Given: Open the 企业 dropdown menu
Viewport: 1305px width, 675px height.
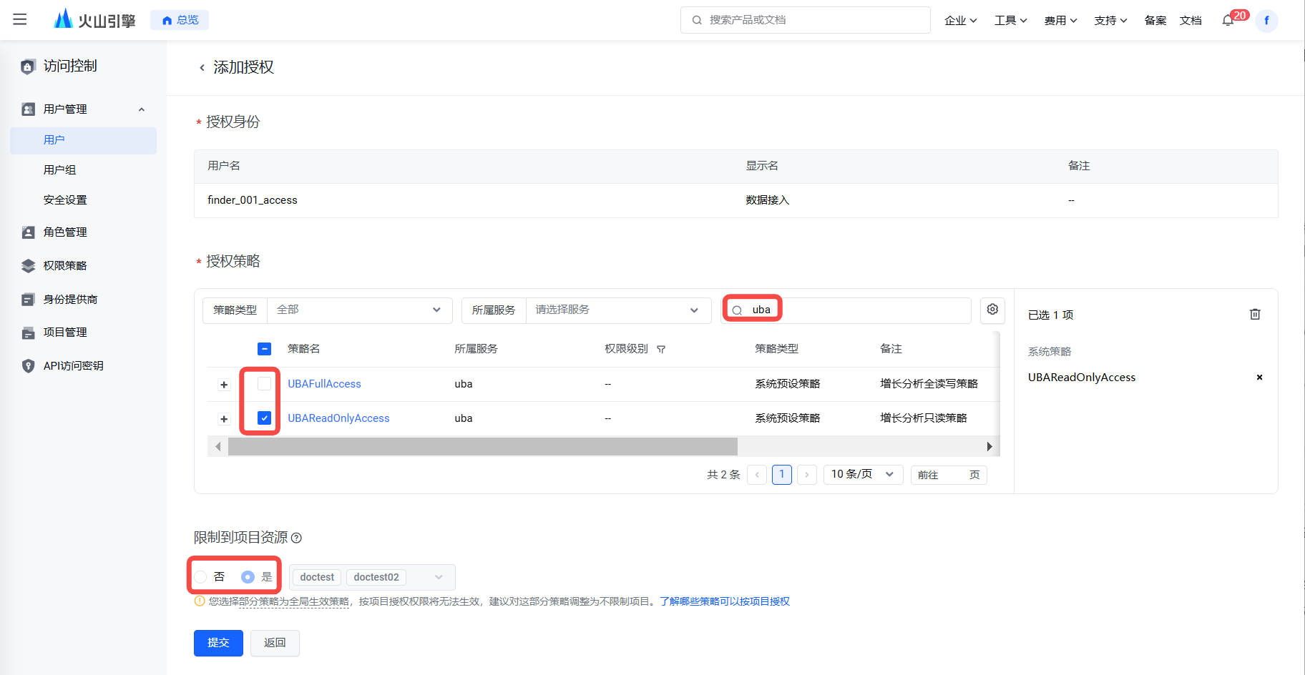Looking at the screenshot, I should pyautogui.click(x=960, y=21).
